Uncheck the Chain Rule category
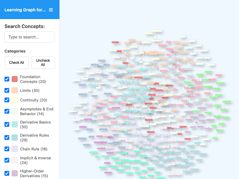The image size is (239, 179). (x=7, y=149)
